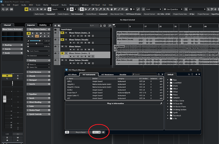Toggle global Write W automation in toolbar
This screenshot has height=144, width=219.
tap(41, 9)
